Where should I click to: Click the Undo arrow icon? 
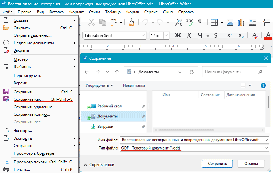145,22
